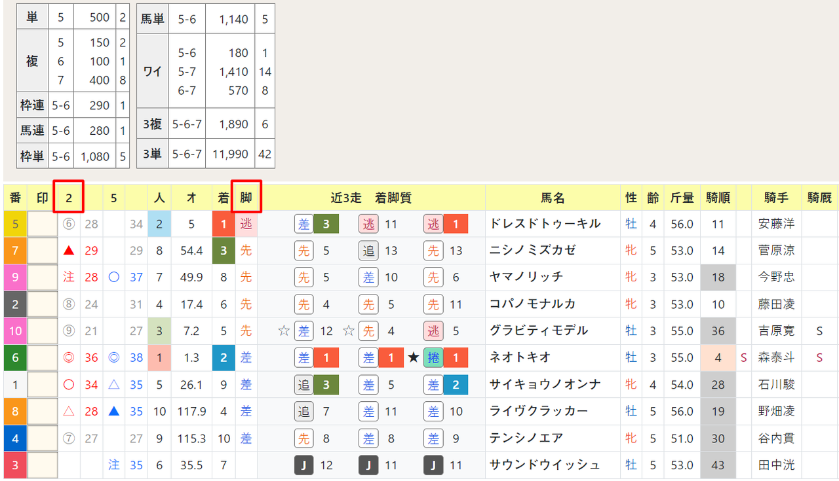The width and height of the screenshot is (839, 481).
Task: Click the red ○ mark in サイキョウノオンナ row
Action: coord(68,384)
